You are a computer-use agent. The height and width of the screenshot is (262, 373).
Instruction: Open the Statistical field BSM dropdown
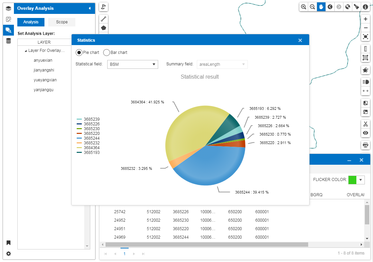coord(132,64)
